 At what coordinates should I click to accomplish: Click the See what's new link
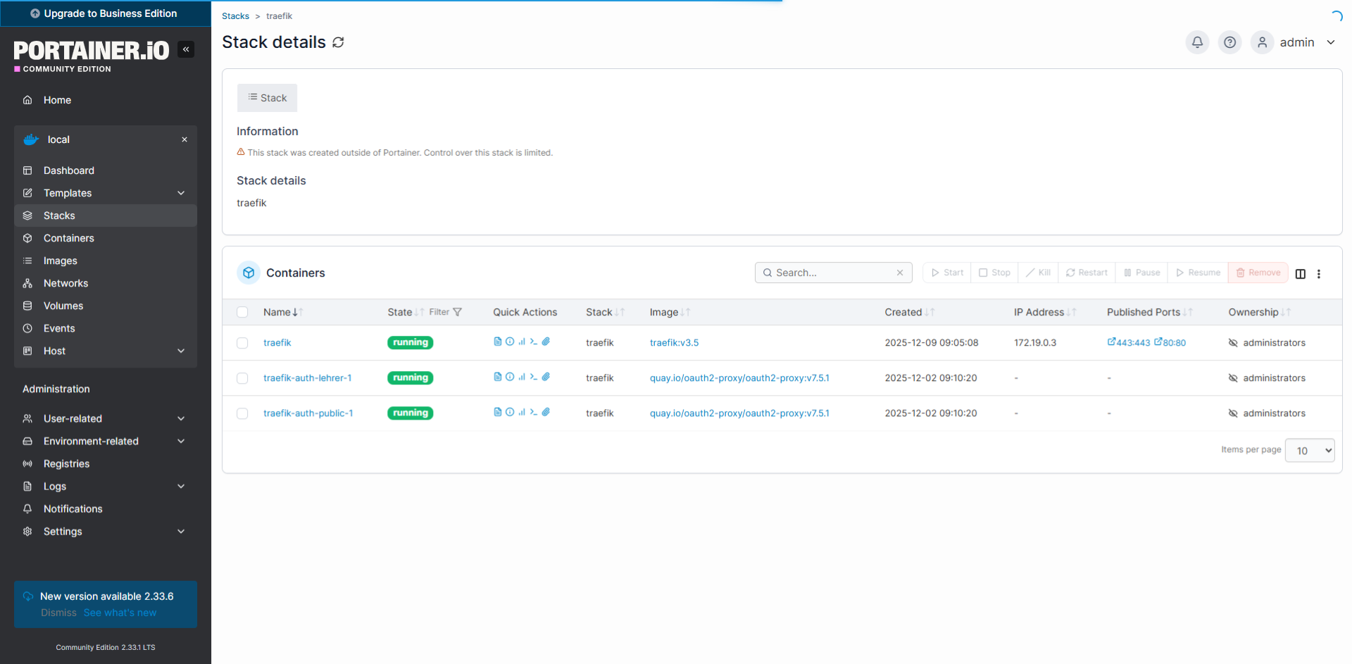point(120,613)
